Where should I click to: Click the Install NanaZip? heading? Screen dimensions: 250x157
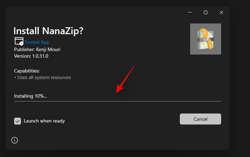tap(48, 31)
